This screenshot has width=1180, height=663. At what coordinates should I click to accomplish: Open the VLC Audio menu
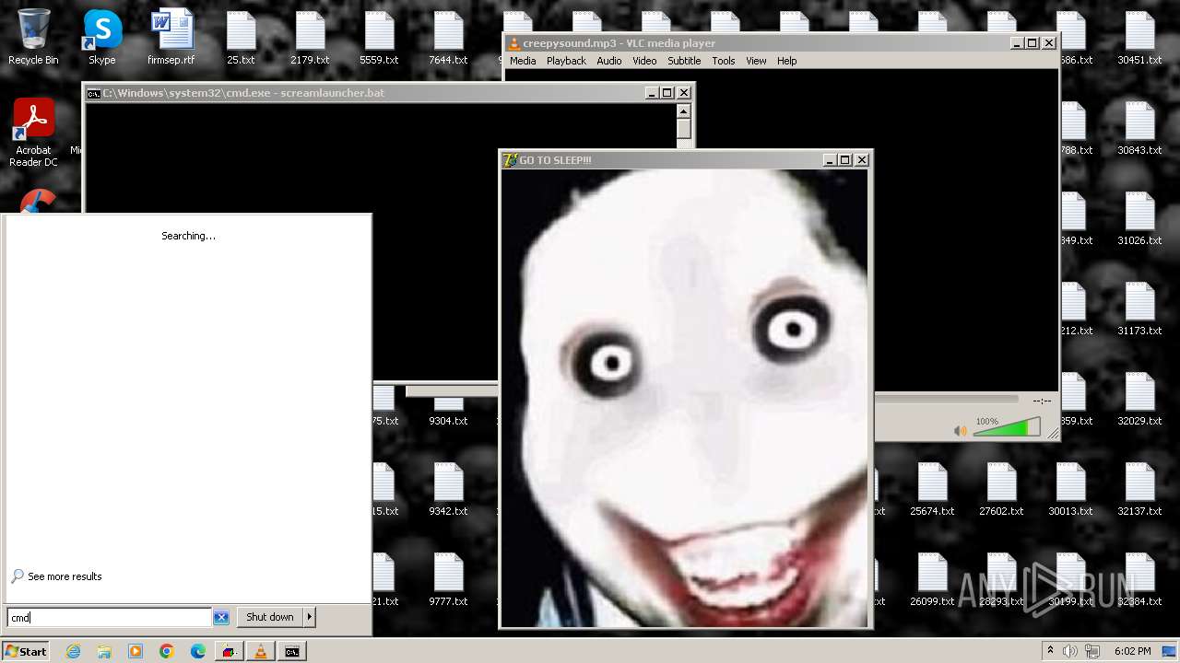coord(608,61)
